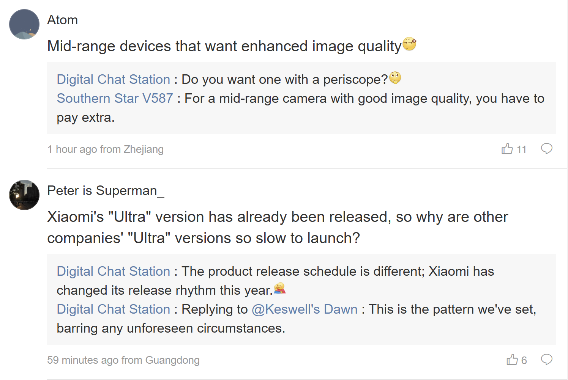Open Peter is Superman_'s profile avatar
This screenshot has width=568, height=380.
click(x=24, y=195)
